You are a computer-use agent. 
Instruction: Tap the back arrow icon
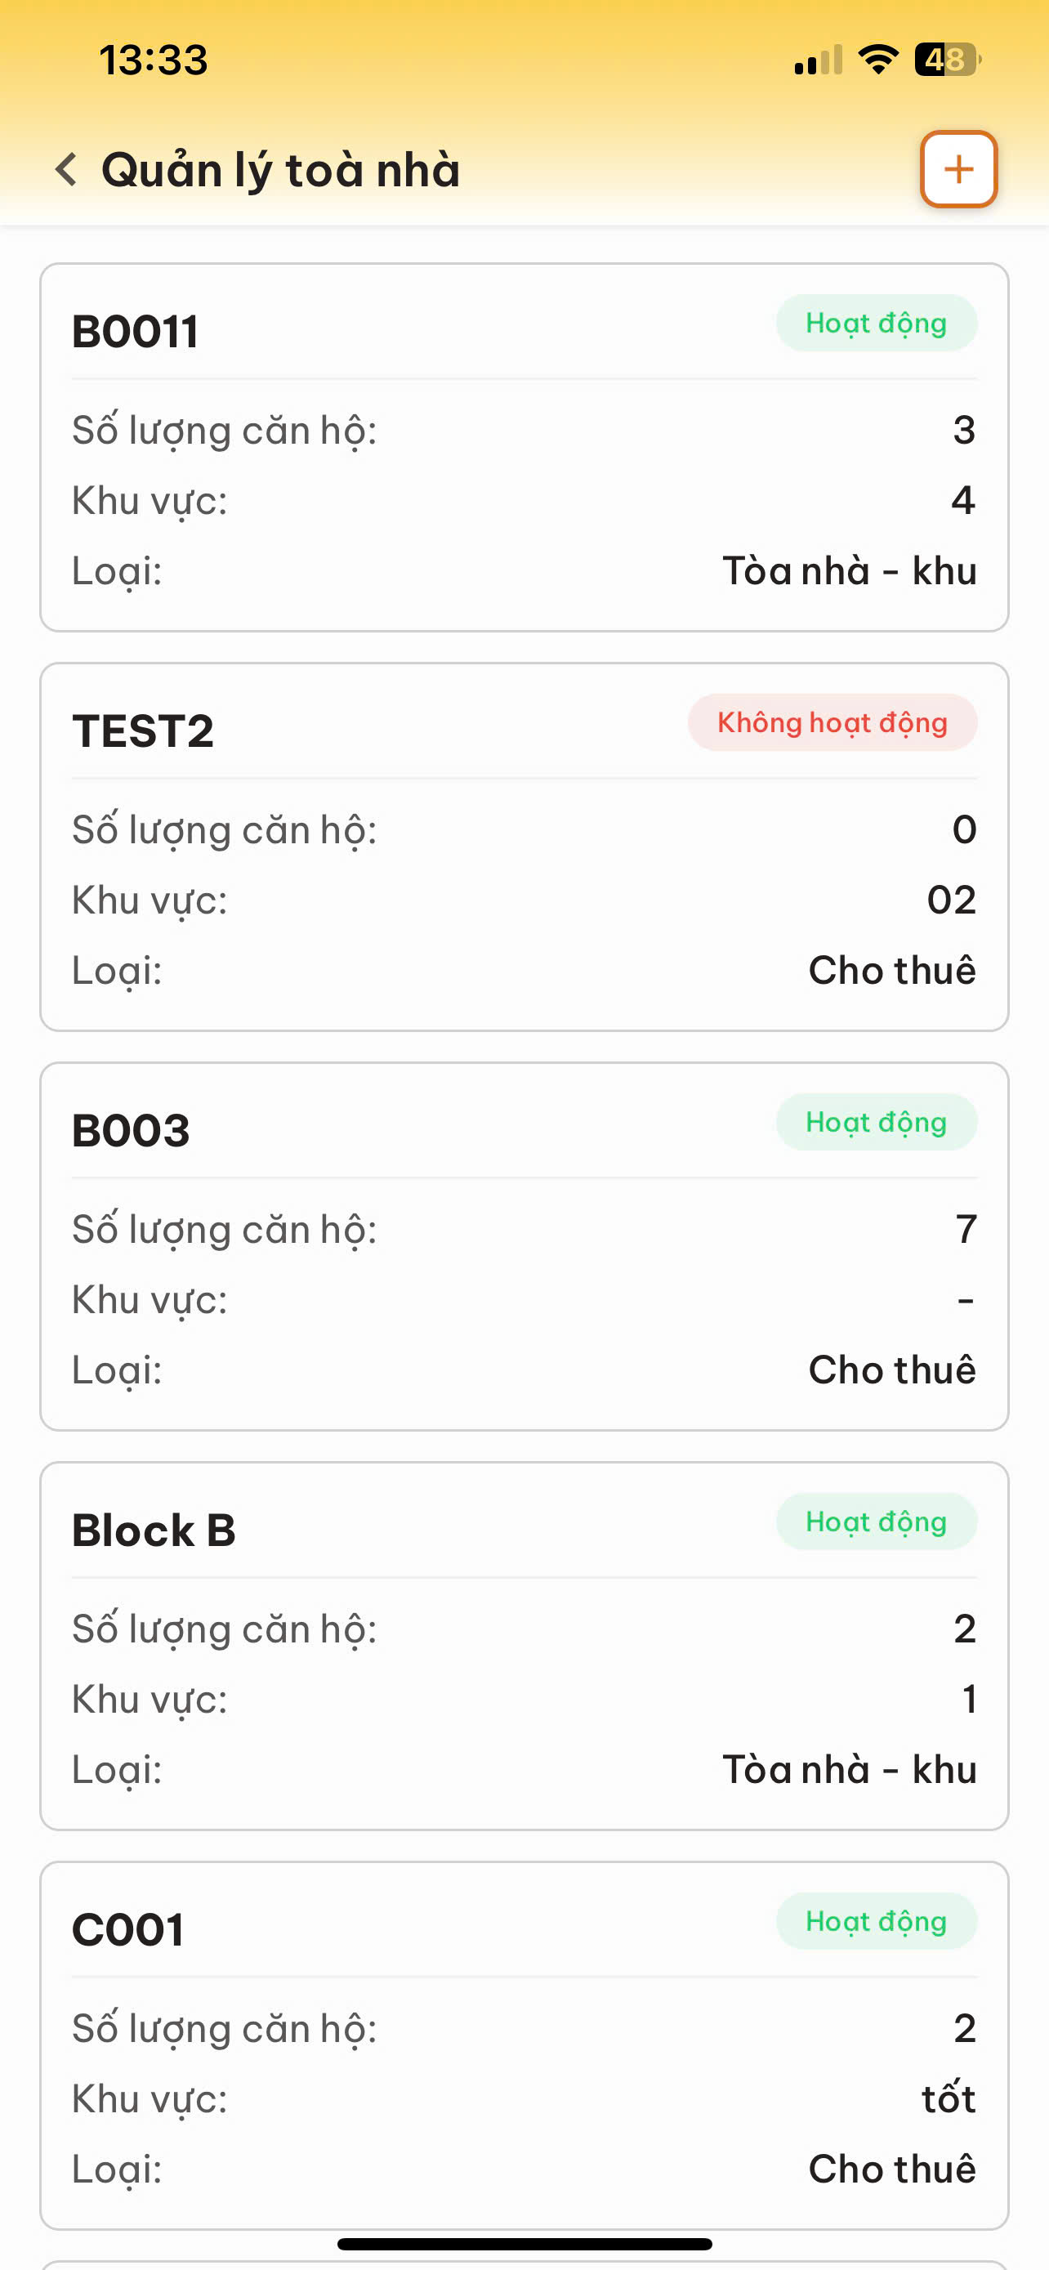click(x=67, y=169)
